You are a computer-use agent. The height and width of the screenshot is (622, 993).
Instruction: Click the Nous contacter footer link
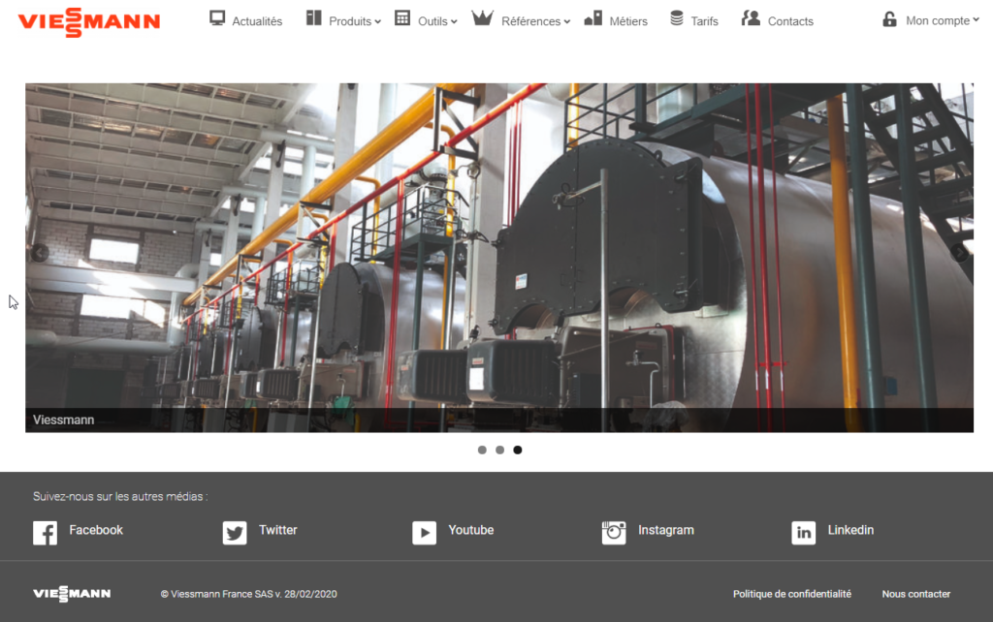coord(915,594)
